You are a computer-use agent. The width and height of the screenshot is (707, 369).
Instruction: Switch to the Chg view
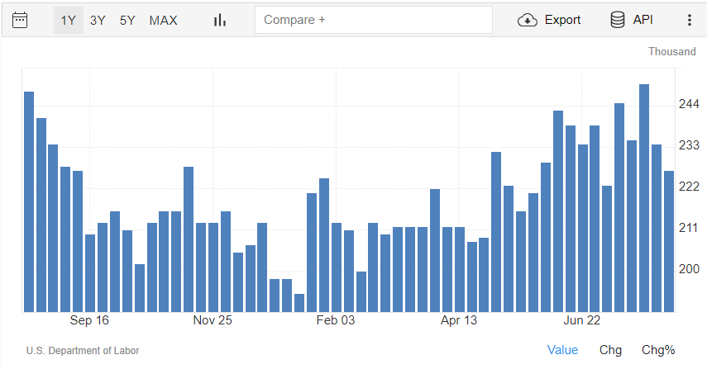tap(610, 350)
